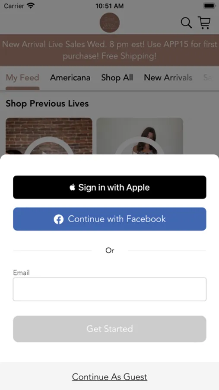Screen dimensions: 219x390
Task: Go to the New Arrivals tab
Action: 168,78
